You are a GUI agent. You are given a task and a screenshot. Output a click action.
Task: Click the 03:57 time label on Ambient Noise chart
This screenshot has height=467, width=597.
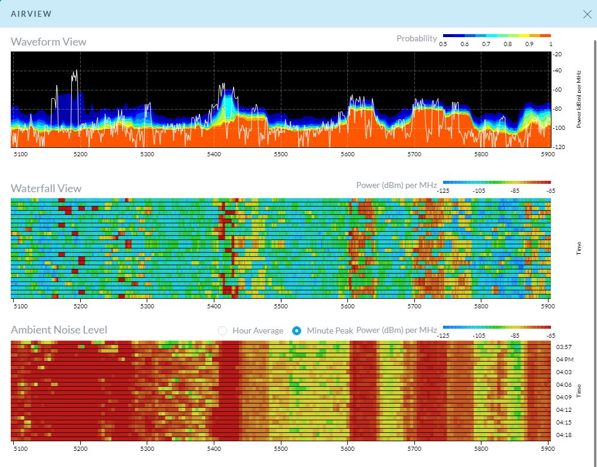563,347
